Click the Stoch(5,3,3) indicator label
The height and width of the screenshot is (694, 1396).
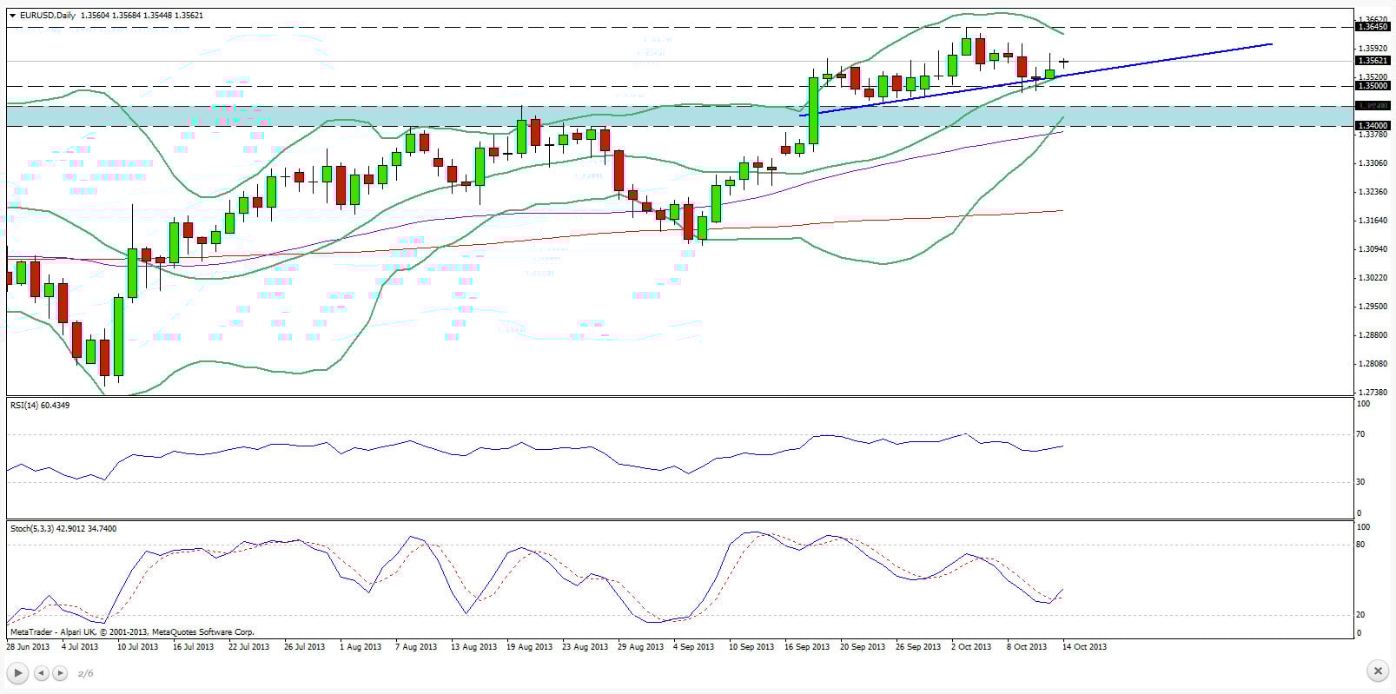point(63,528)
